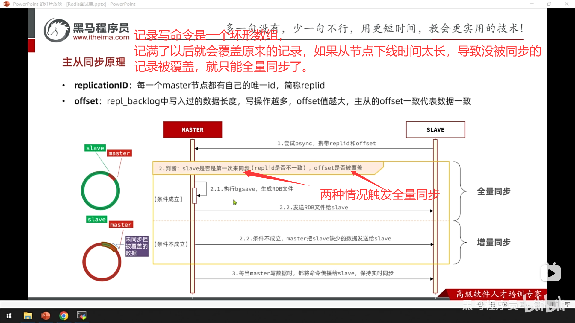Switch to Normal view from status bar
This screenshot has height=323, width=575.
pos(522,304)
